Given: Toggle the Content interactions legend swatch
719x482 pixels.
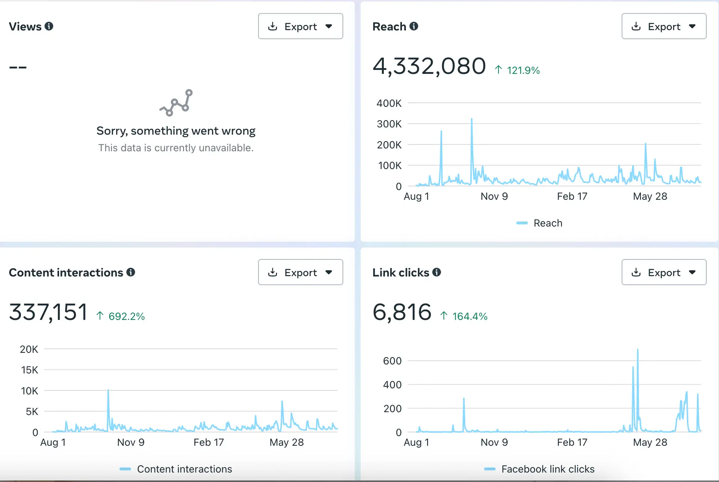Looking at the screenshot, I should pos(125,469).
